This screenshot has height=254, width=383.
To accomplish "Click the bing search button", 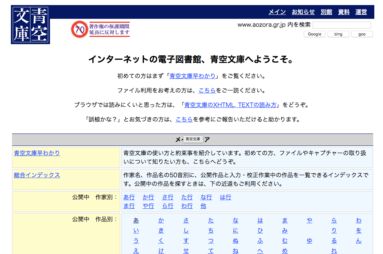I will pos(338,34).
